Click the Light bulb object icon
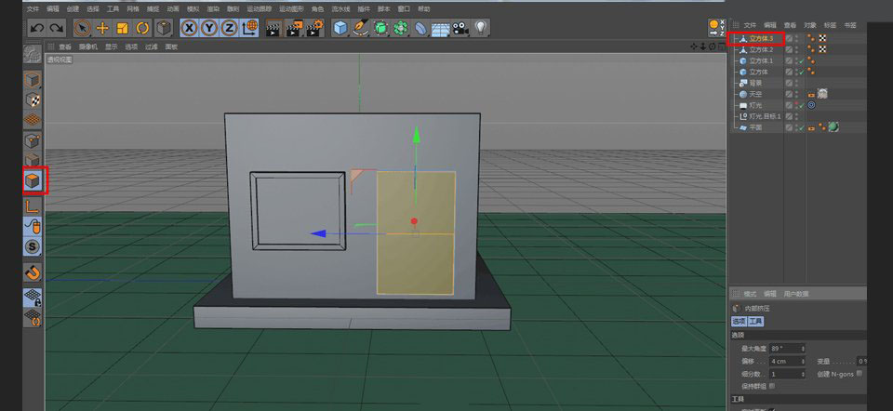Image resolution: width=893 pixels, height=411 pixels. point(481,28)
